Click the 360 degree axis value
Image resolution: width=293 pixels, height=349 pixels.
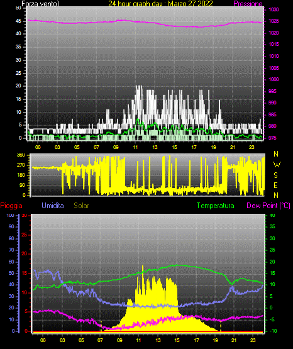pos(21,155)
